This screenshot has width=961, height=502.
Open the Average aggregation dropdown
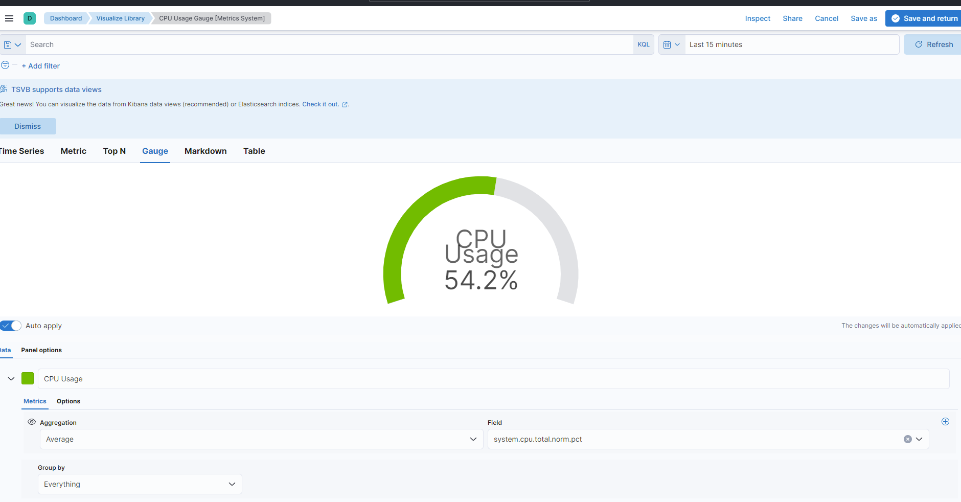click(261, 439)
